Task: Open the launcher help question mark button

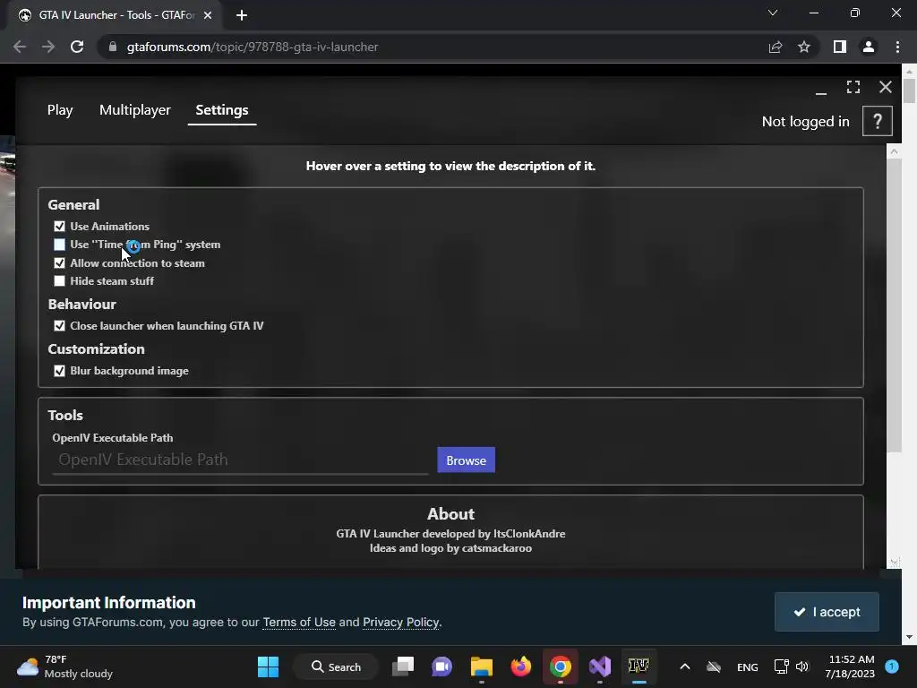Action: click(877, 121)
